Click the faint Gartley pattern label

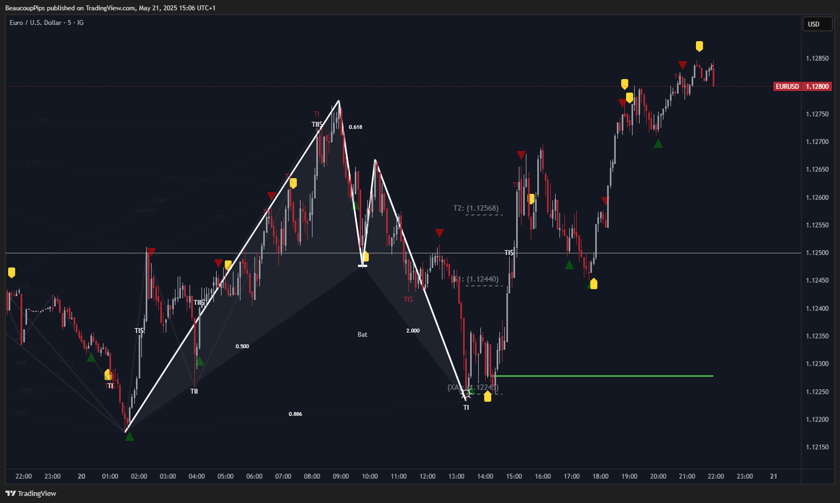(146, 210)
